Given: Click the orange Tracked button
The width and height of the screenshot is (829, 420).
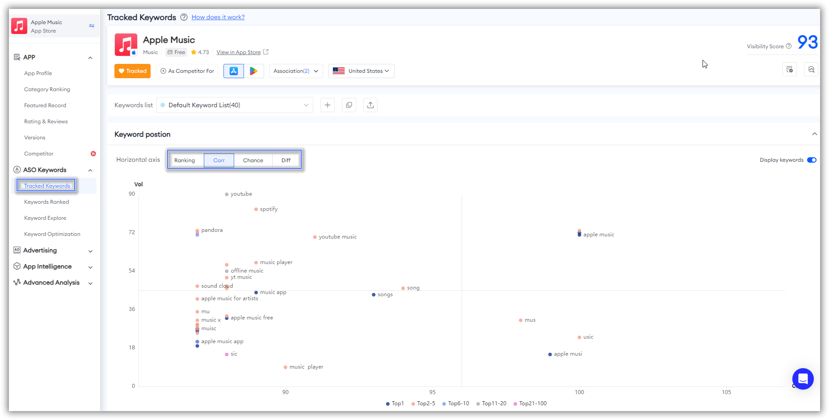Looking at the screenshot, I should [132, 71].
